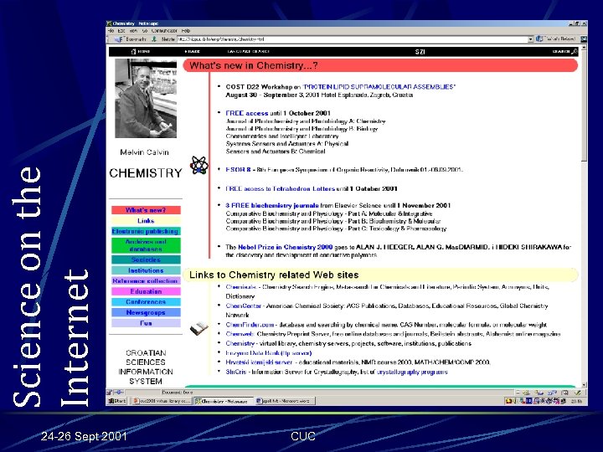This screenshot has width=603, height=452.
Task: Switch to Chemistry - Netscape taskbar button
Action: tap(224, 401)
